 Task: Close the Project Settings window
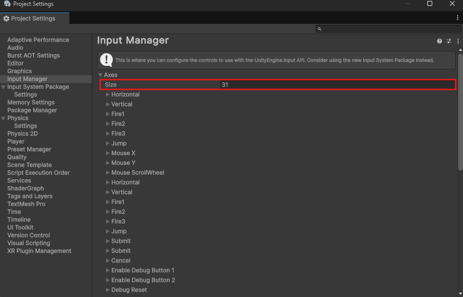(x=452, y=3)
